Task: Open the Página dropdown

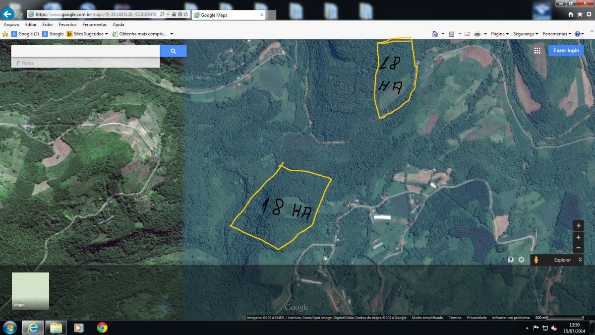Action: 500,34
